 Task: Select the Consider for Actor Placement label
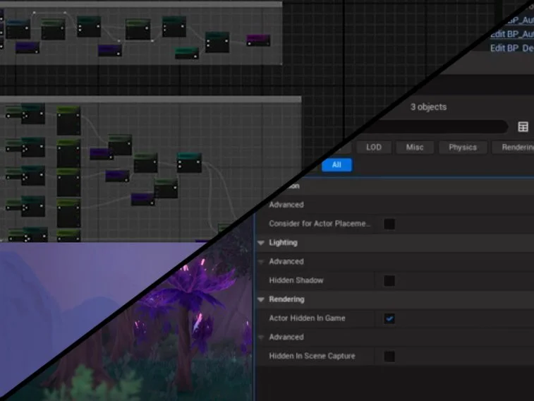click(x=320, y=224)
